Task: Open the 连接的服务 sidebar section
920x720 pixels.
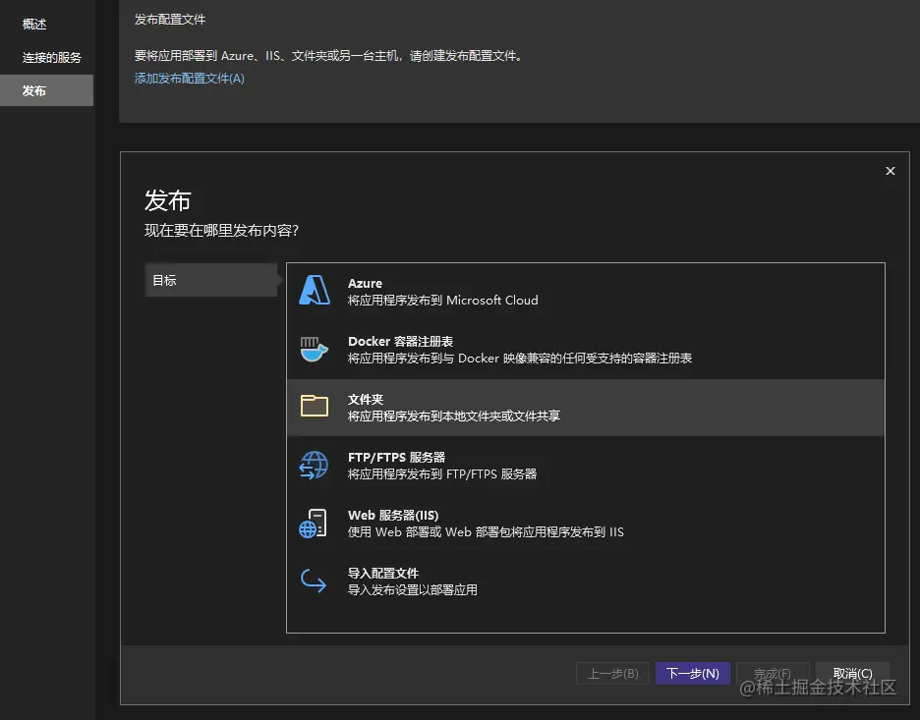Action: pos(47,57)
